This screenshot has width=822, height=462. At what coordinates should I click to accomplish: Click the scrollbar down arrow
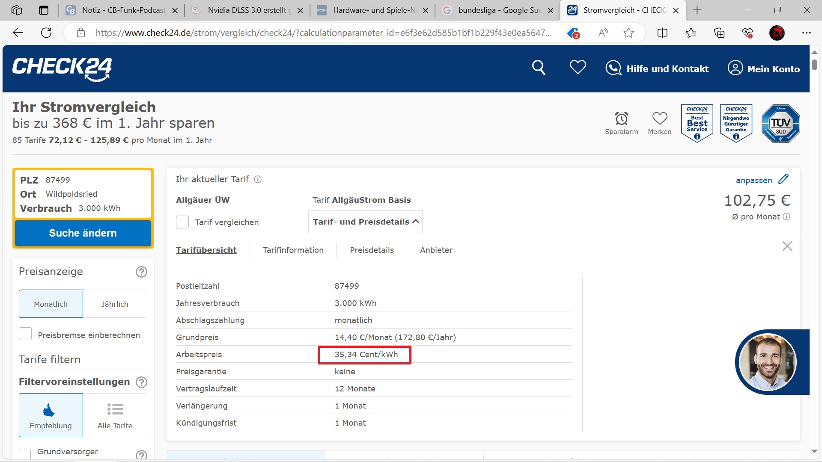(814, 451)
